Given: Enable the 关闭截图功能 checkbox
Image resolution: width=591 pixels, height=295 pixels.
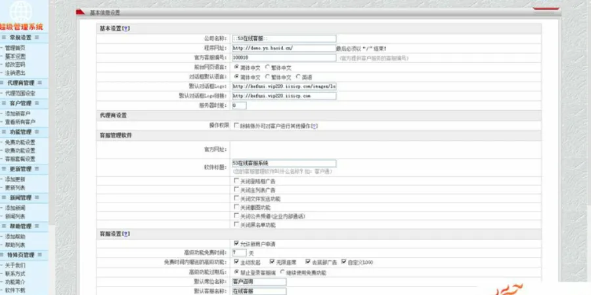Looking at the screenshot, I should pyautogui.click(x=236, y=207).
